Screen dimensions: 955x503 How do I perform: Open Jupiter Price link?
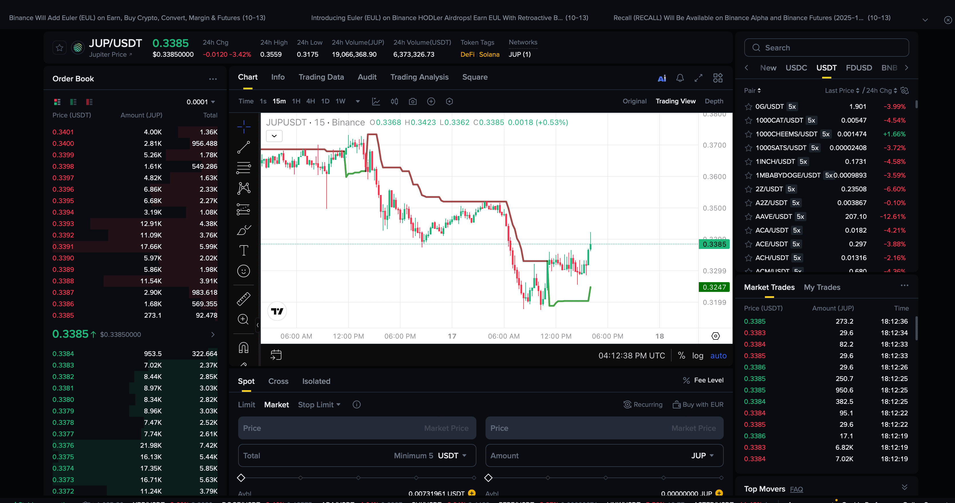tap(110, 54)
